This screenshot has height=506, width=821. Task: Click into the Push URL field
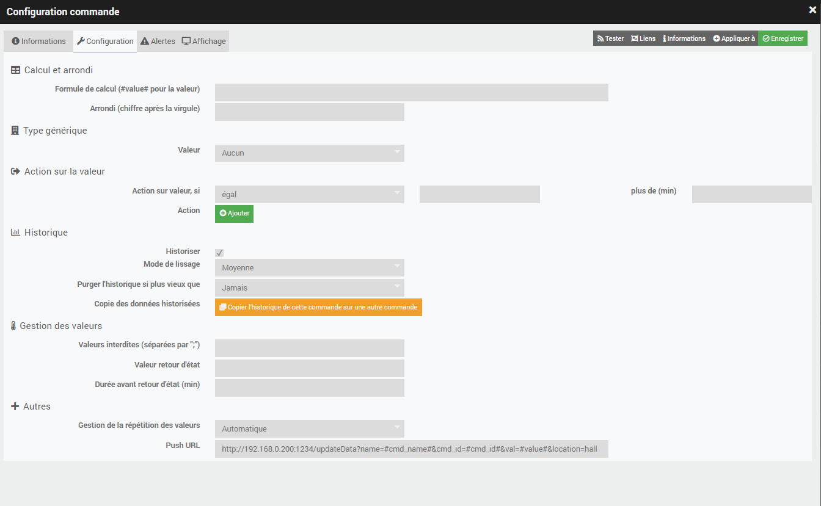411,449
